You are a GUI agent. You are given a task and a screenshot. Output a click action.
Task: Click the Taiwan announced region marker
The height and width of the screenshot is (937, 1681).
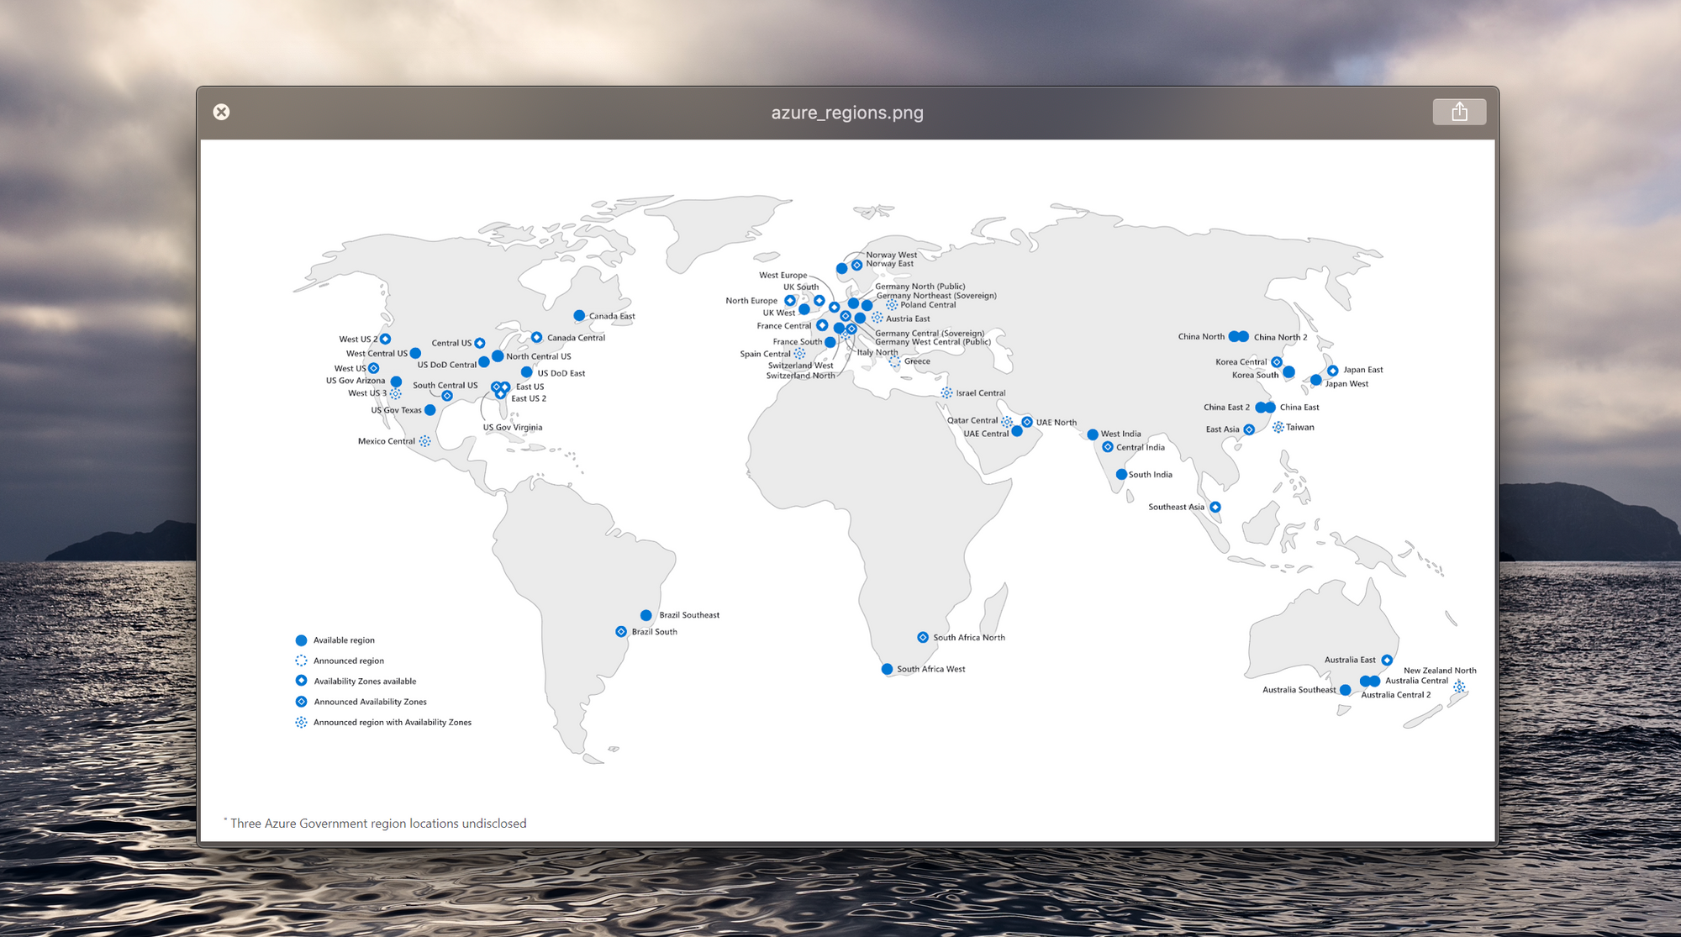click(x=1278, y=427)
